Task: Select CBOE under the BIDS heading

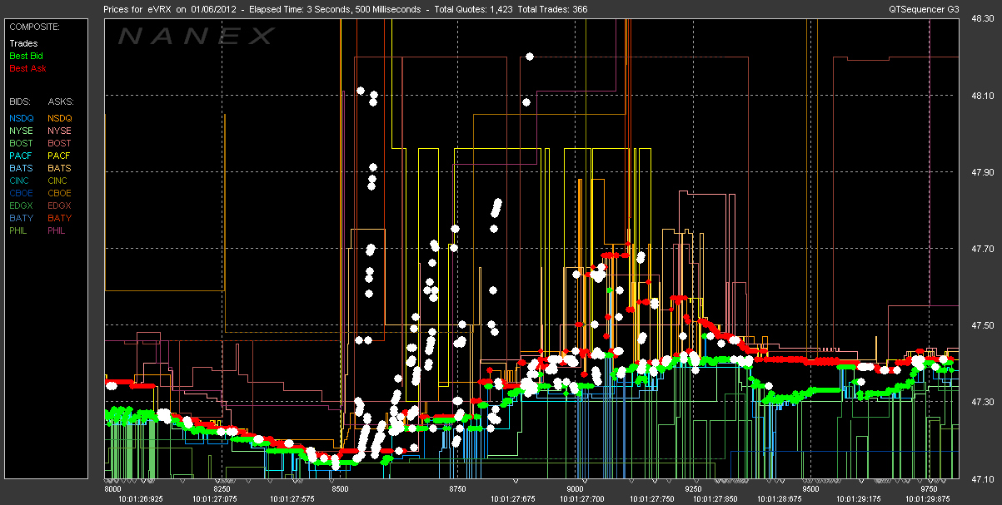Action: click(21, 193)
